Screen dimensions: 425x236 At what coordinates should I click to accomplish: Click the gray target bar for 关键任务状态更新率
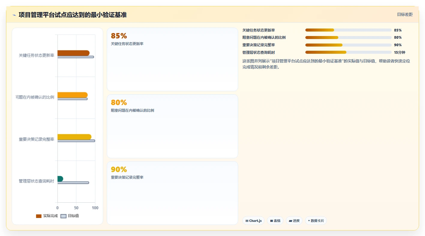click(76, 57)
